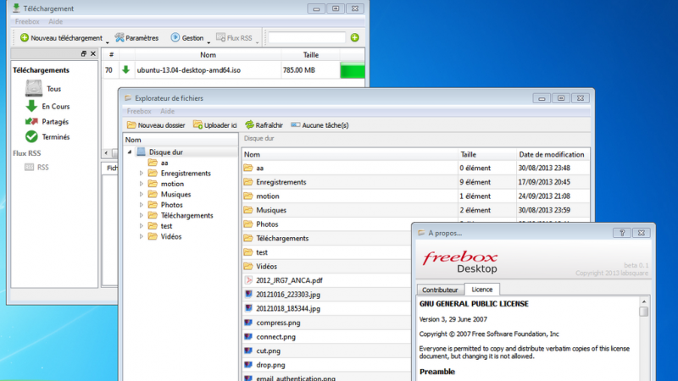Expand the Téléchargements tree folder
The height and width of the screenshot is (381, 678).
(x=142, y=215)
